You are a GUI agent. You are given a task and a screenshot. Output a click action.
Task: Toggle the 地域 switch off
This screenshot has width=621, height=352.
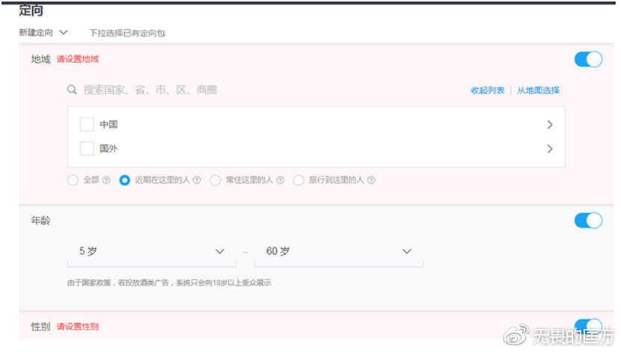coord(588,59)
